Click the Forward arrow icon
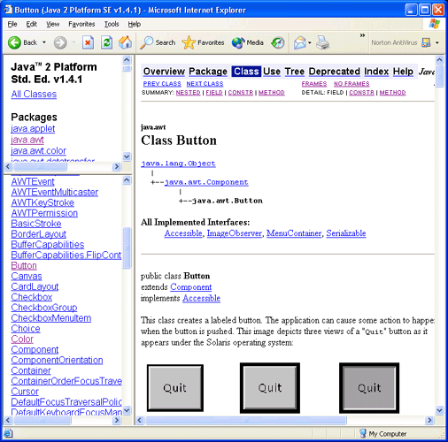This screenshot has height=442, width=448. [x=60, y=42]
